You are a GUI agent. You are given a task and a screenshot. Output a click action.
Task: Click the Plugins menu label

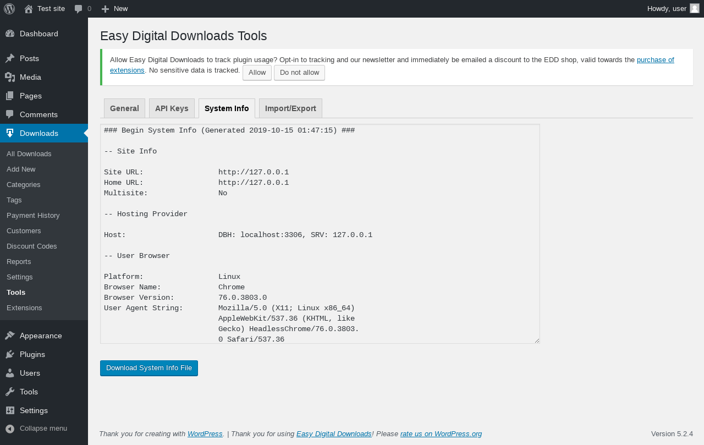pos(32,354)
